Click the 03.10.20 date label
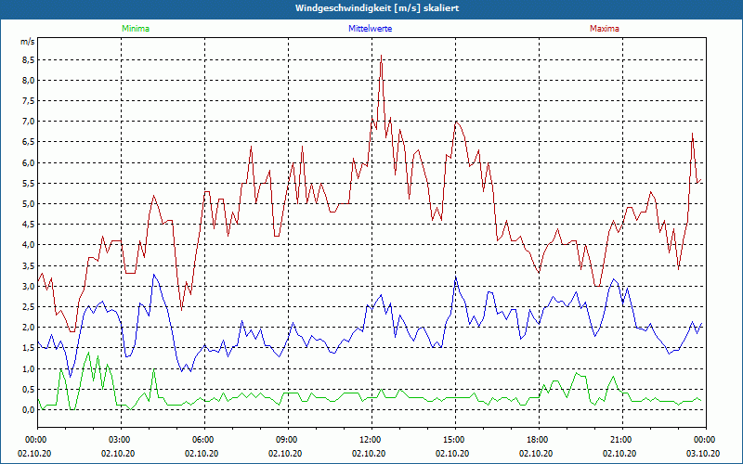Image resolution: width=743 pixels, height=464 pixels. coord(702,453)
